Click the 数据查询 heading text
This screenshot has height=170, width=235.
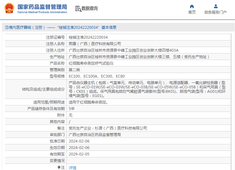(90, 8)
